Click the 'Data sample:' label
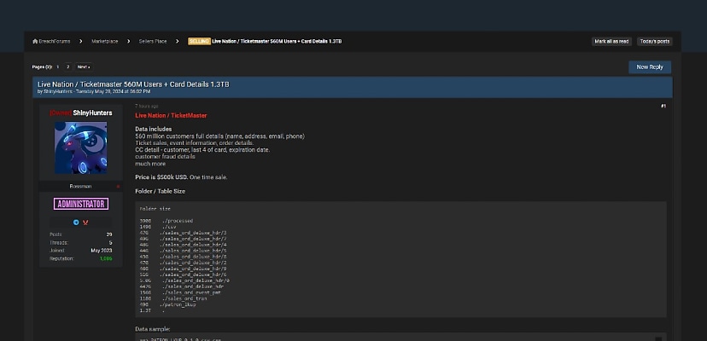This screenshot has width=707, height=341. click(x=152, y=329)
